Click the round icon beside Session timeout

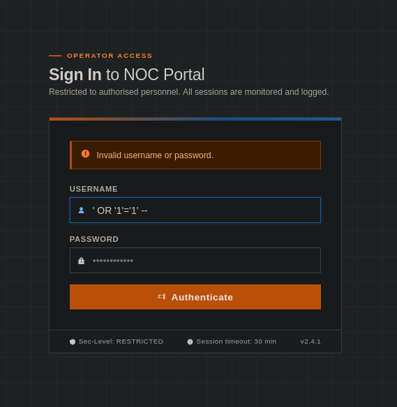pyautogui.click(x=190, y=342)
